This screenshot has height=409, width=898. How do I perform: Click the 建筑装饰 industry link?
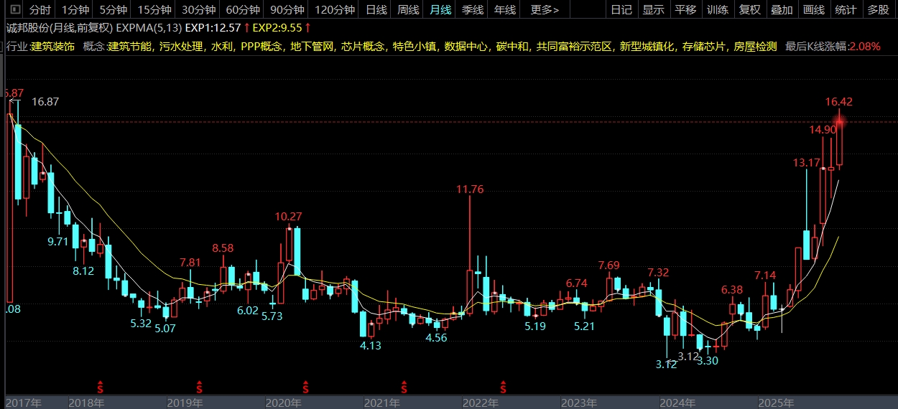(52, 46)
